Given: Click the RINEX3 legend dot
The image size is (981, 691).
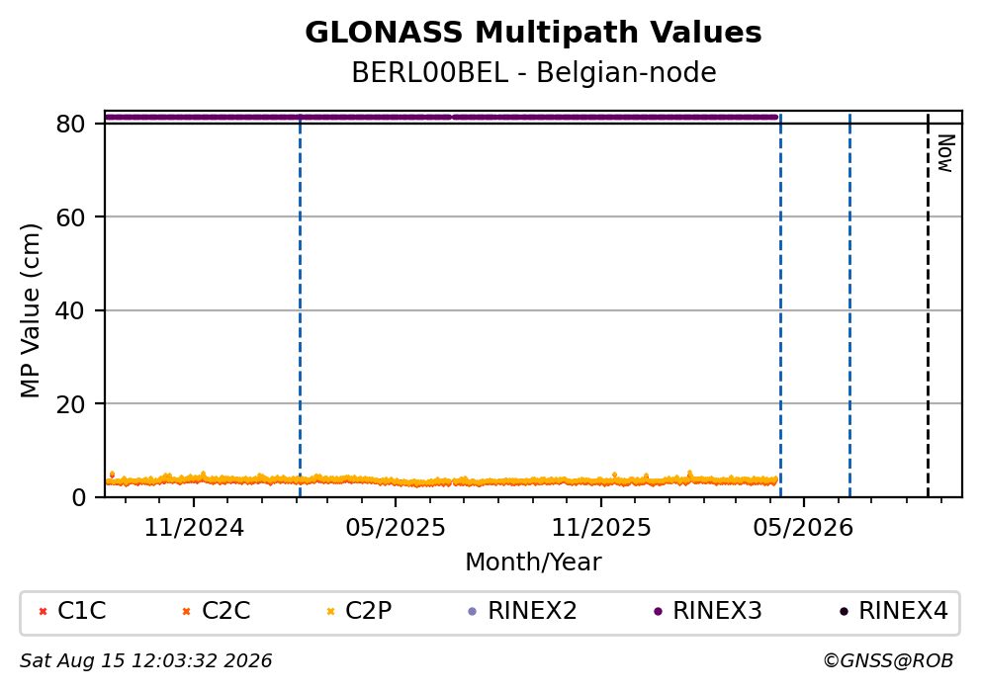Looking at the screenshot, I should tap(658, 612).
